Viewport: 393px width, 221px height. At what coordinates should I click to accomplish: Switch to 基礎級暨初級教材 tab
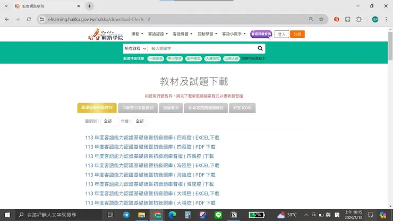coord(97,108)
